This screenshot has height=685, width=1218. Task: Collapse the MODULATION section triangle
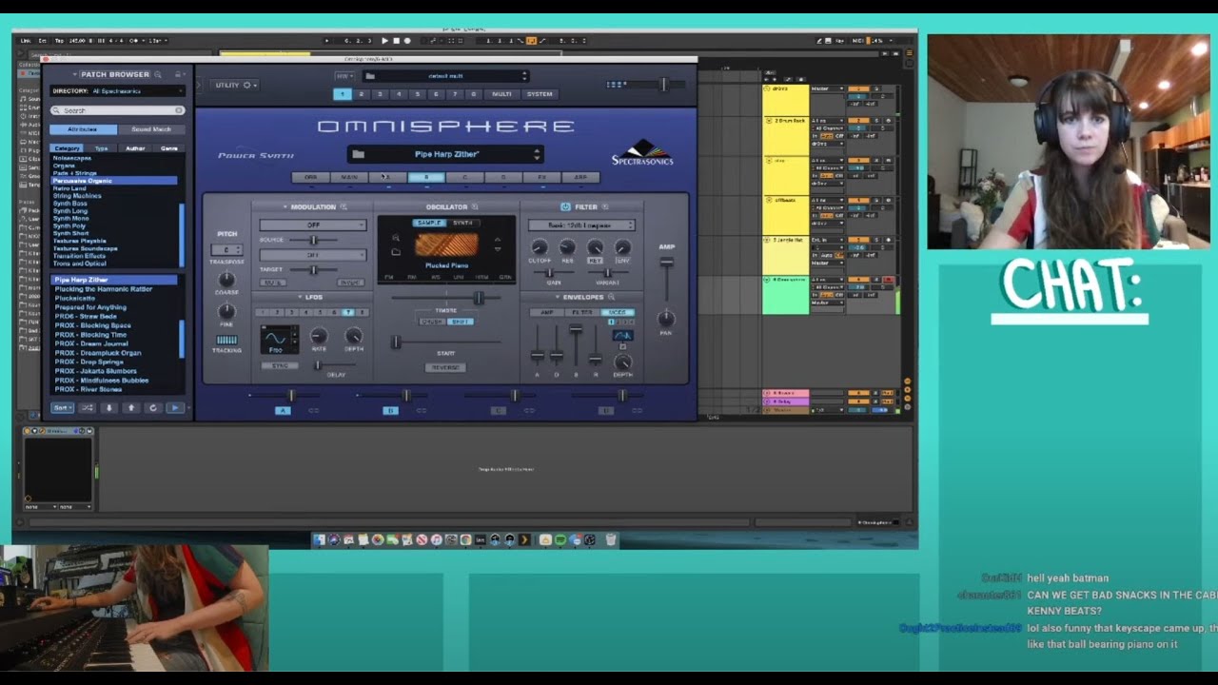pos(285,206)
